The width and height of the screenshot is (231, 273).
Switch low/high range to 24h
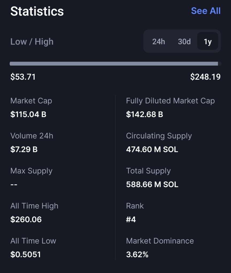click(x=159, y=42)
